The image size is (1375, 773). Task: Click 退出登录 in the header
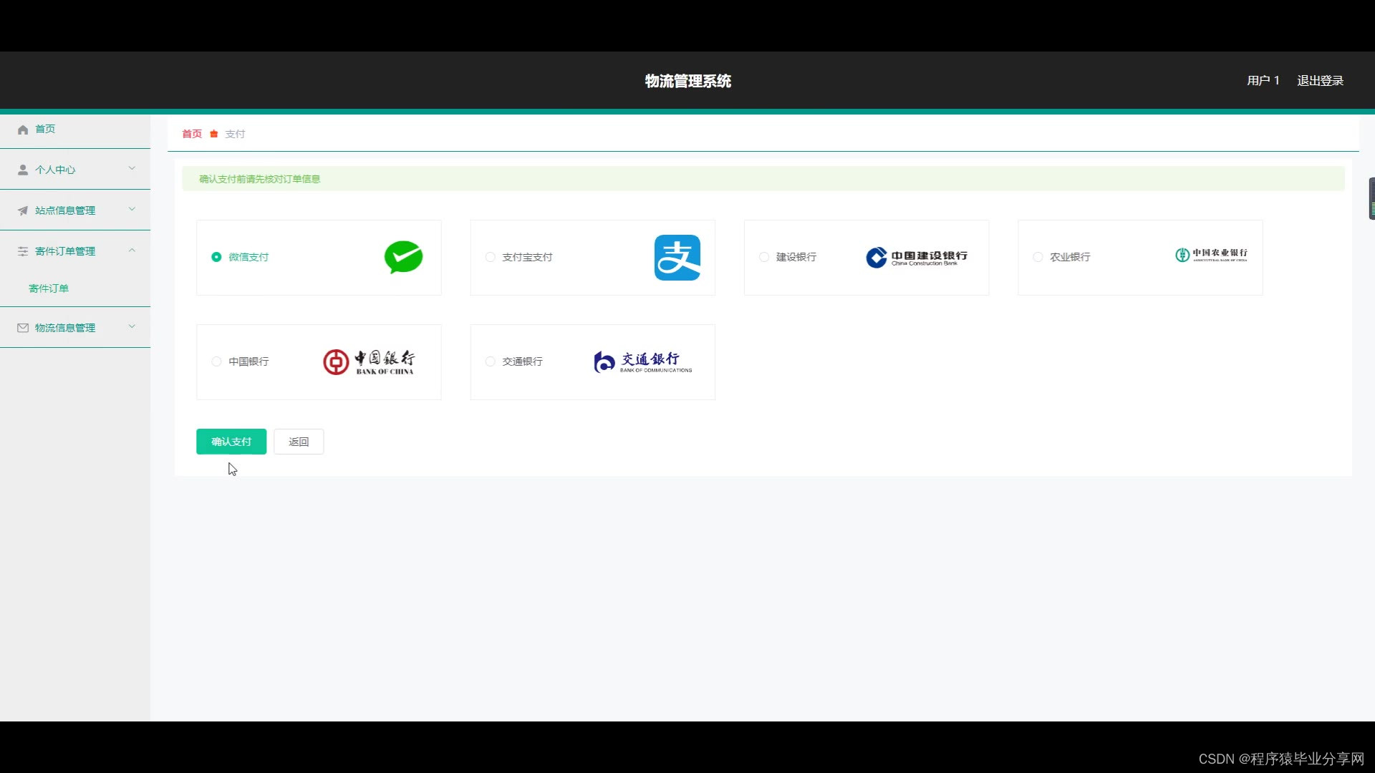pos(1319,81)
